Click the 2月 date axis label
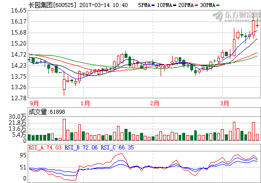 tap(155, 103)
